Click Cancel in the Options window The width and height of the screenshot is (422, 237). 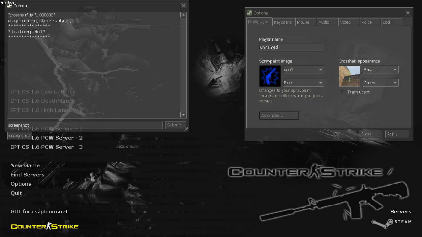[371, 134]
